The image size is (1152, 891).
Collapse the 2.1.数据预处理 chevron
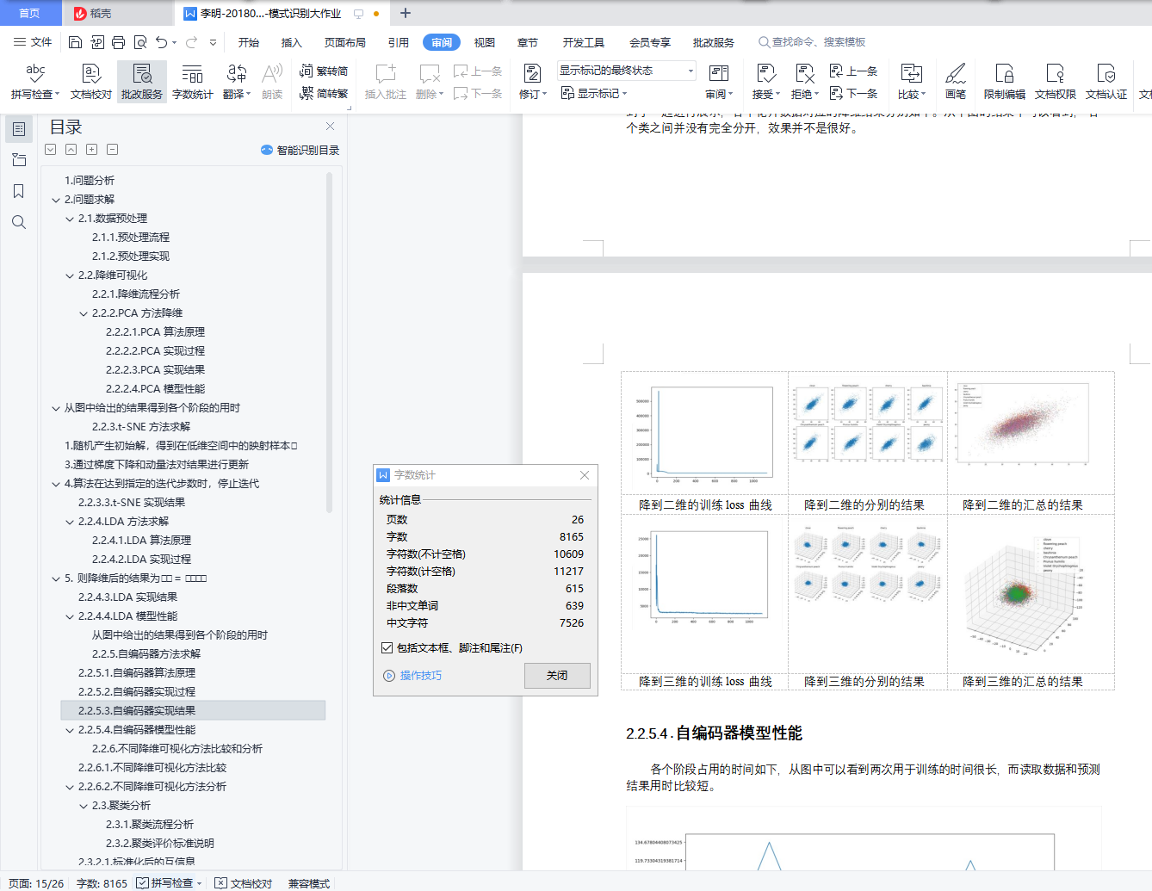coord(70,219)
